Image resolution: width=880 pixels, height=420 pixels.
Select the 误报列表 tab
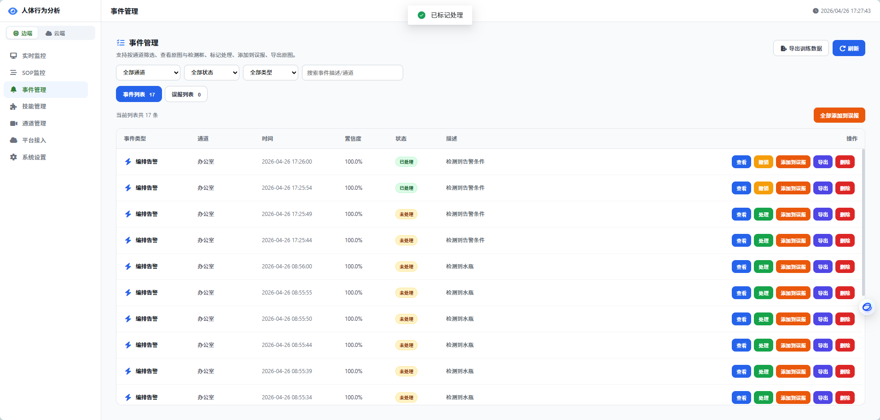point(186,94)
